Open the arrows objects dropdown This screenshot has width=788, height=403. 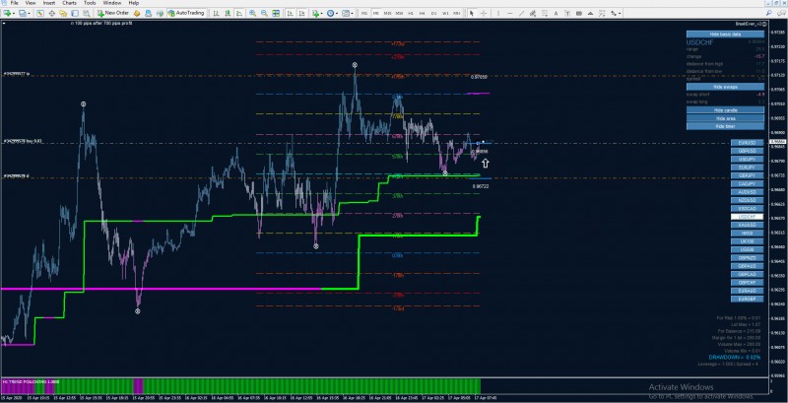616,13
